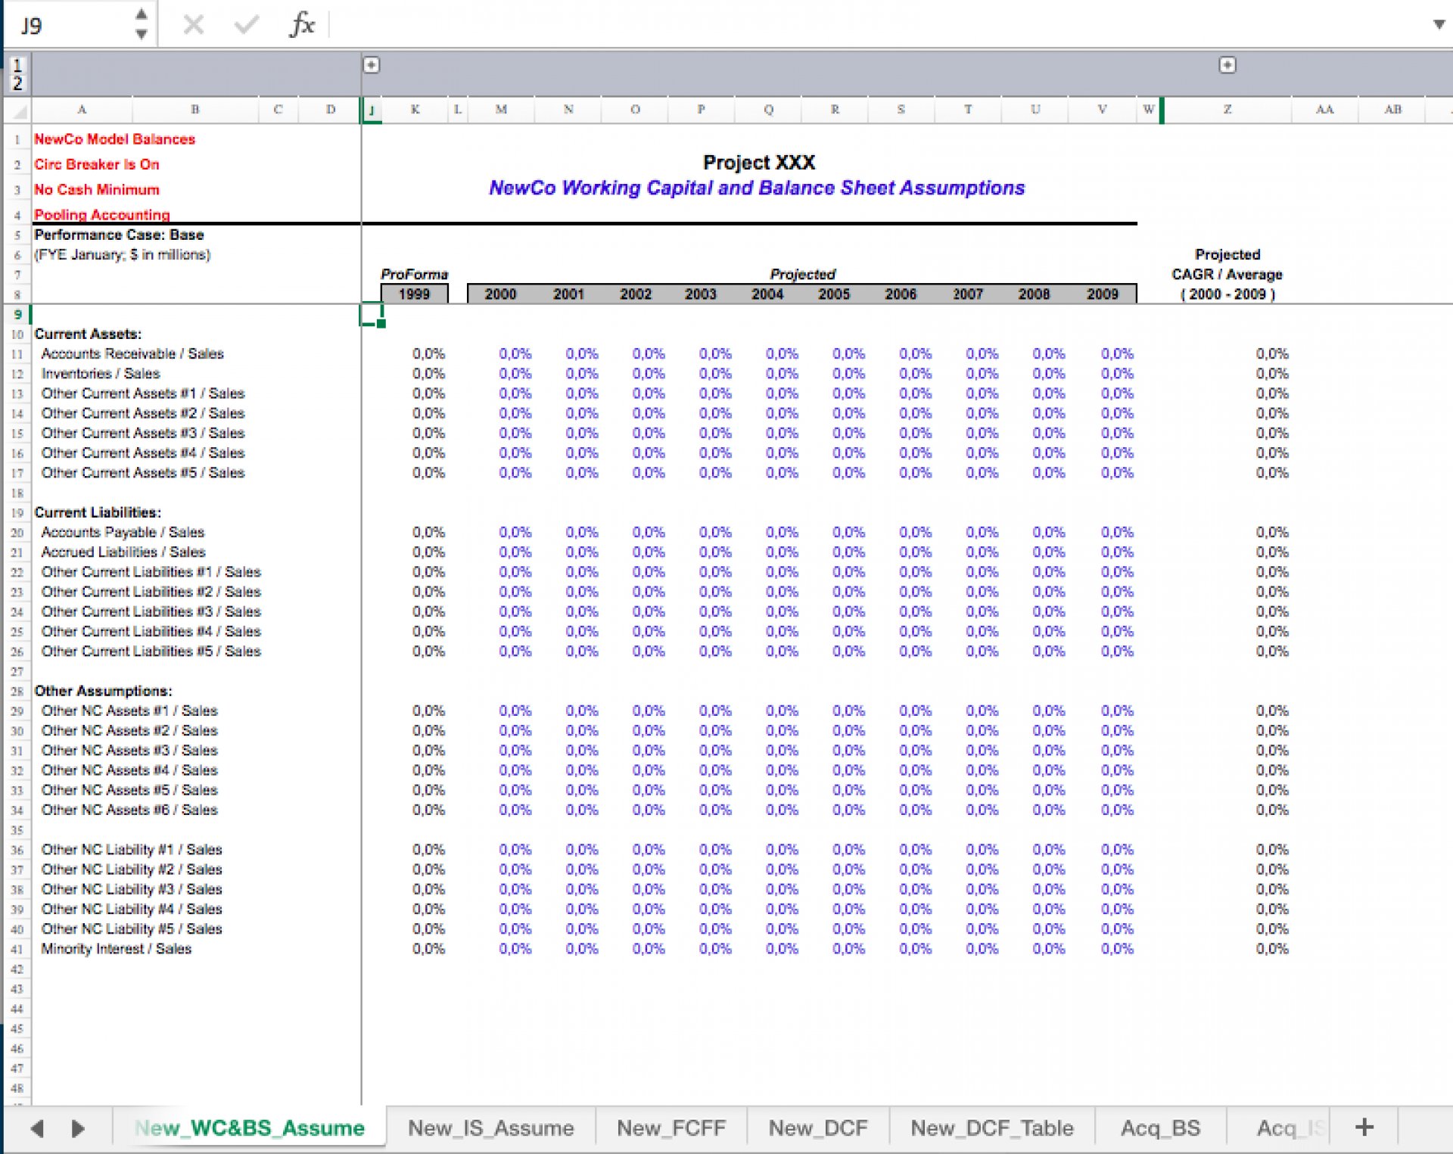Image resolution: width=1453 pixels, height=1154 pixels.
Task: Select 'Other Current Assets #3 / Sales' row label
Action: coord(143,433)
